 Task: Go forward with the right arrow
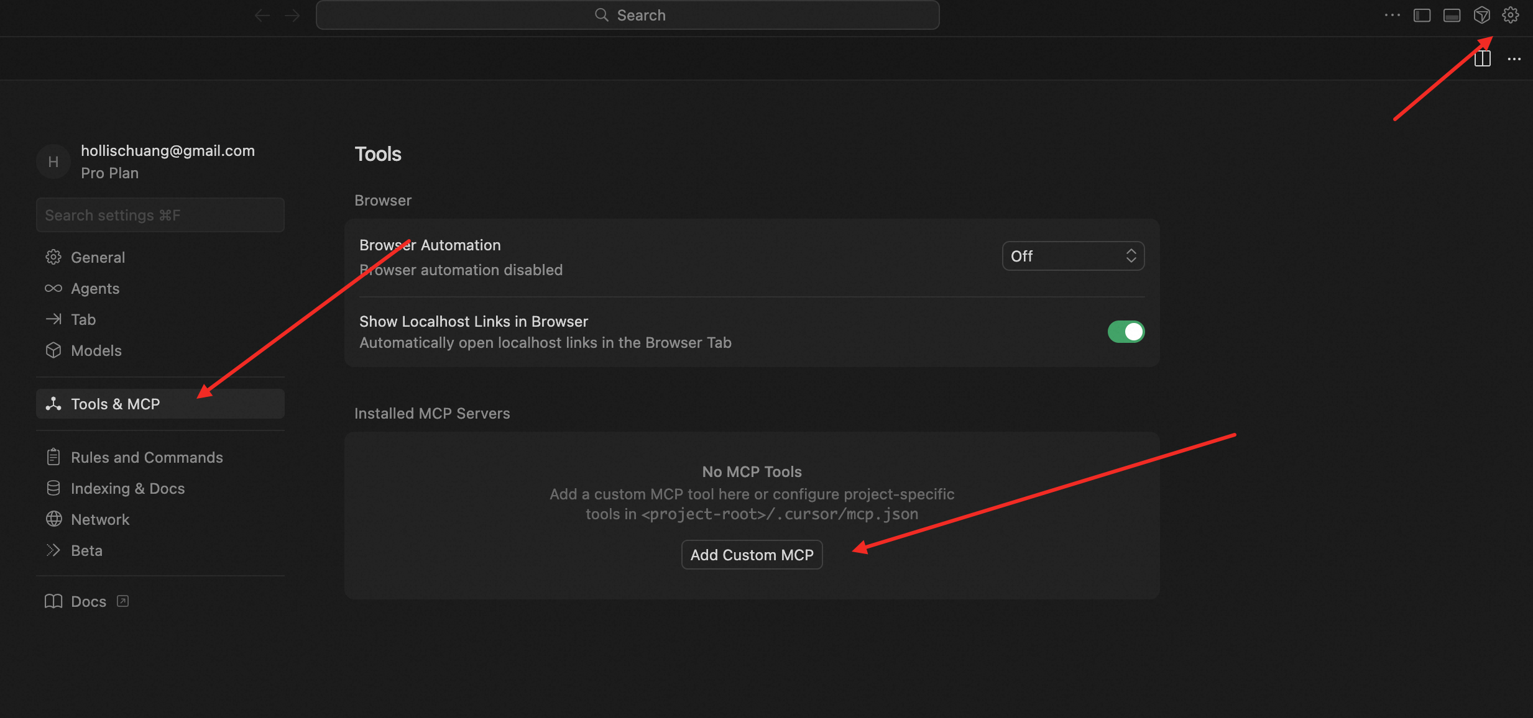[x=292, y=15]
